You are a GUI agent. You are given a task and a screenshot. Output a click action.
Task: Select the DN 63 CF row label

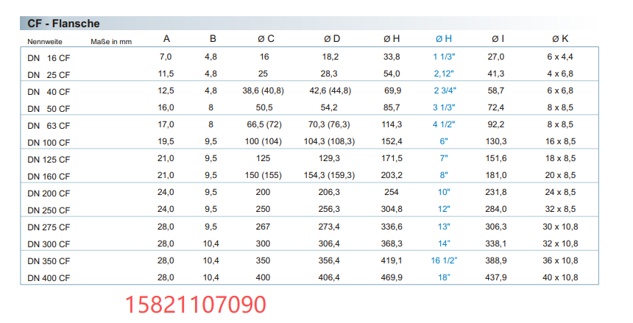click(49, 125)
